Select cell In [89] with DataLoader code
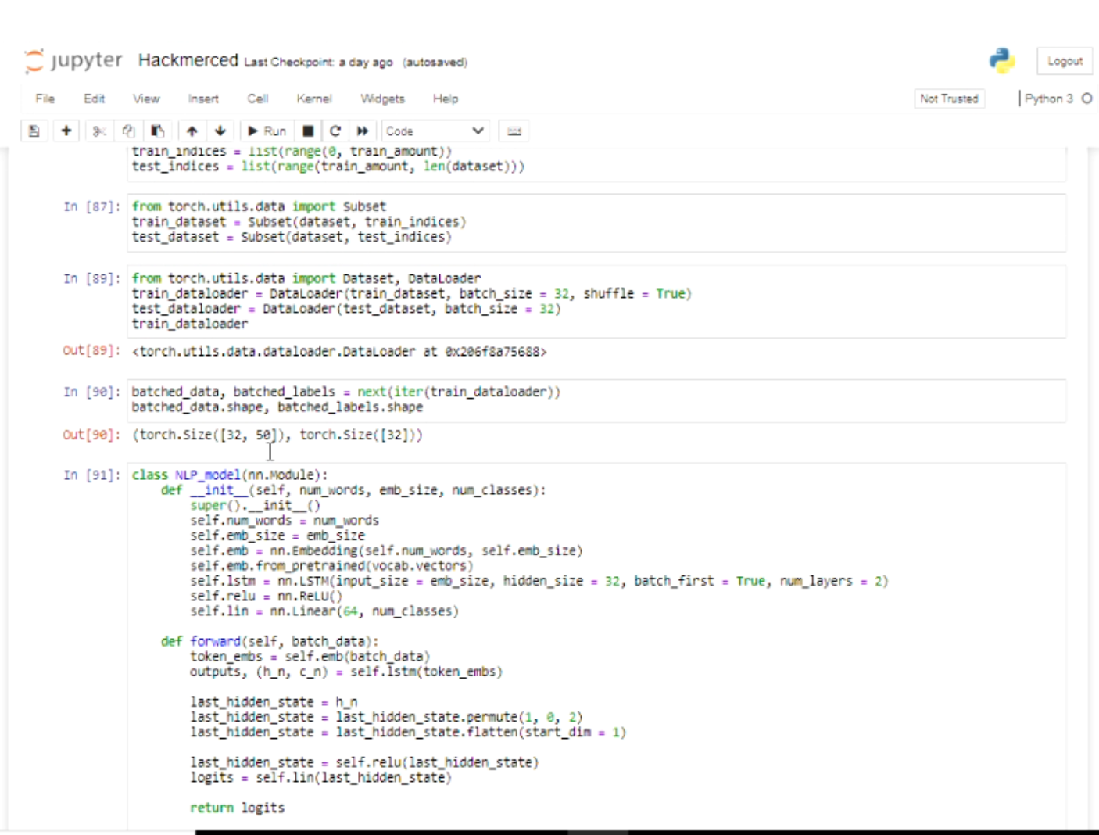The width and height of the screenshot is (1099, 835). (596, 301)
